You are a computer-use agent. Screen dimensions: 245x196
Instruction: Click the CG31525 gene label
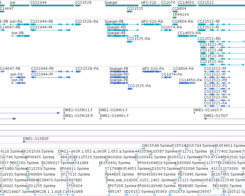click(135, 8)
